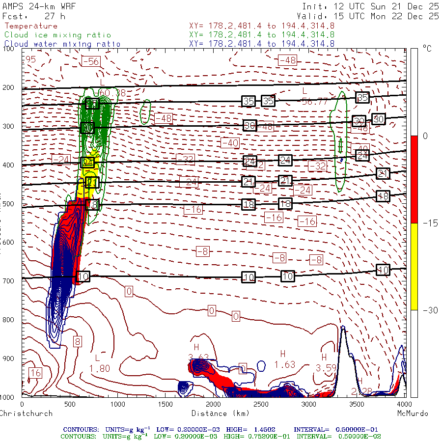The width and height of the screenshot is (442, 442).
Task: Click the "3000" distance axis tick label
Action: (x=309, y=405)
